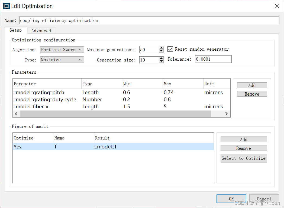This screenshot has width=284, height=208.
Task: Close the Edit Optimization dialog
Action: pos(277,6)
